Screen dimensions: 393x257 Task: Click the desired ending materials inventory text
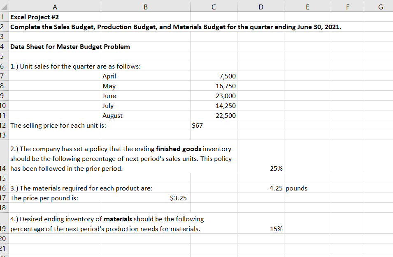click(x=107, y=224)
